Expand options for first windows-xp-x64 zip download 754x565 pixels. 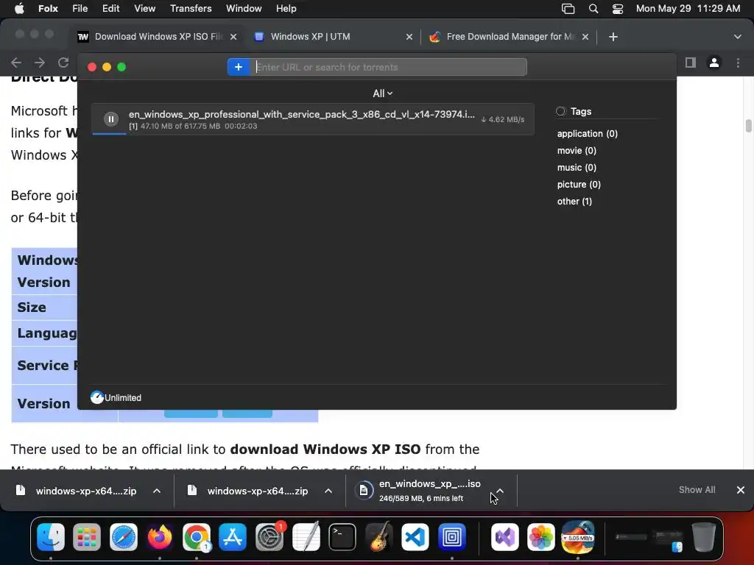[x=157, y=491]
